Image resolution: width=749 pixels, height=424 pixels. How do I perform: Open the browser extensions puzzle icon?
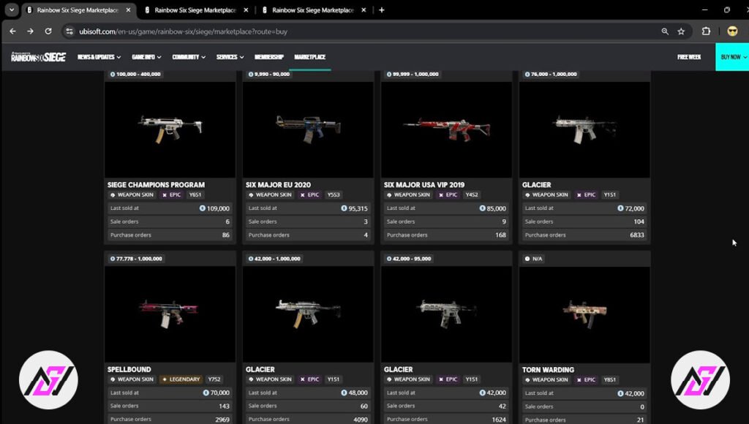[706, 31]
